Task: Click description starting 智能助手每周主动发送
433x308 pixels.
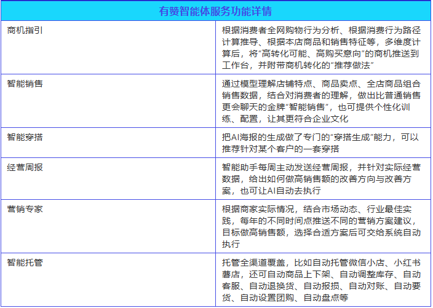Action: click(321, 179)
